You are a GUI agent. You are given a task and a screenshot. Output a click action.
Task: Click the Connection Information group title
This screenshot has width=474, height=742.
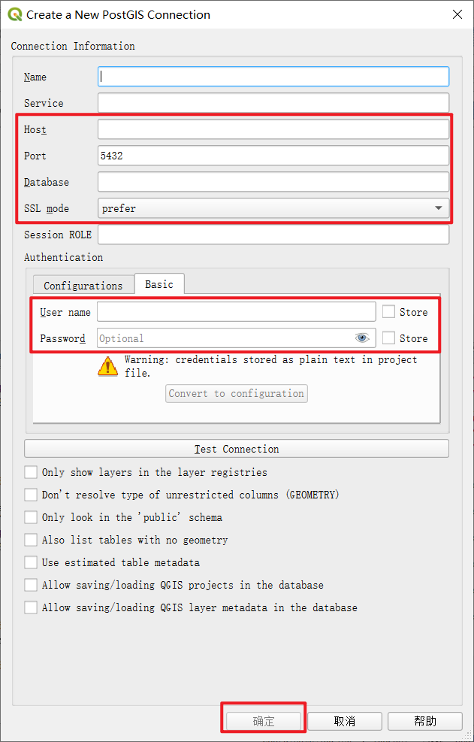pos(73,46)
